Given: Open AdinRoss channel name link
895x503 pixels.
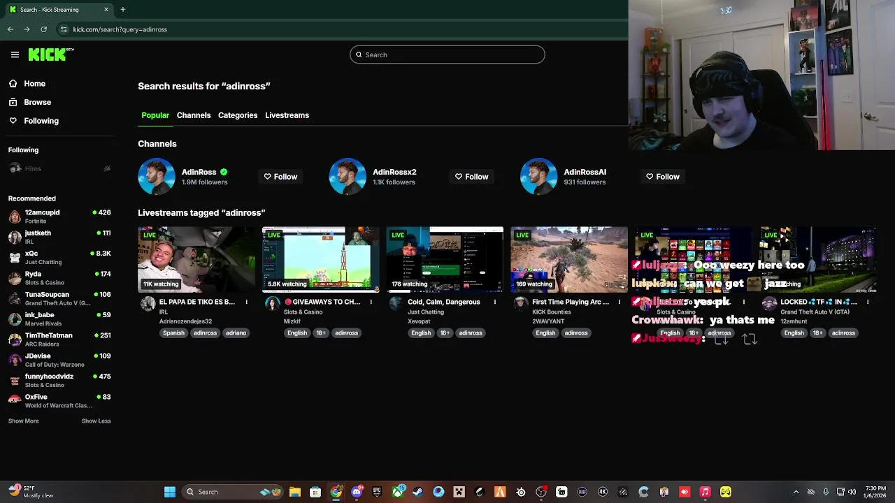Looking at the screenshot, I should click(199, 172).
